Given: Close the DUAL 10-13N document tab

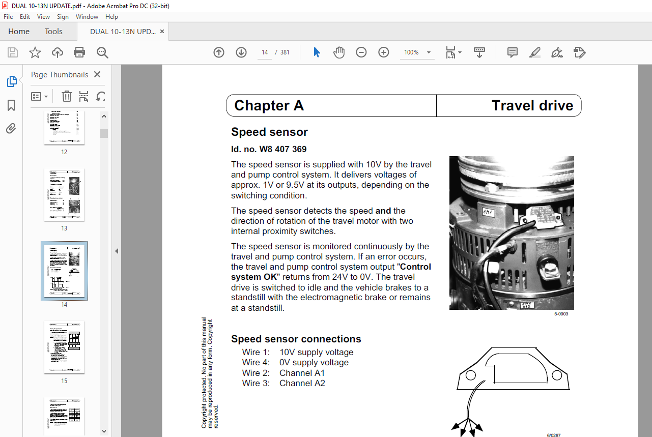Looking at the screenshot, I should [x=162, y=32].
